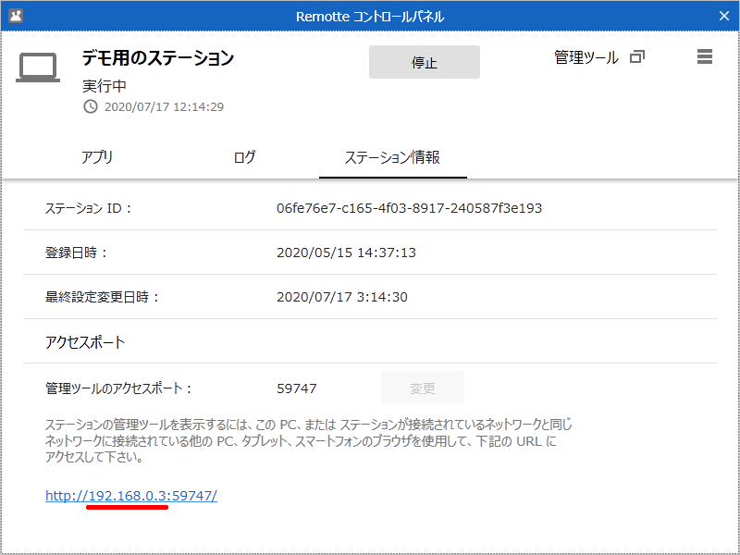740x555 pixels.
Task: Click the Remotte コントロールパネル window title
Action: coord(370,17)
